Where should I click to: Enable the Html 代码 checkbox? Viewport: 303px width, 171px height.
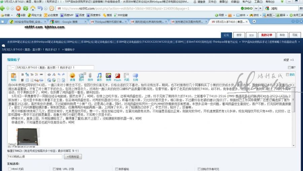tap(9, 169)
